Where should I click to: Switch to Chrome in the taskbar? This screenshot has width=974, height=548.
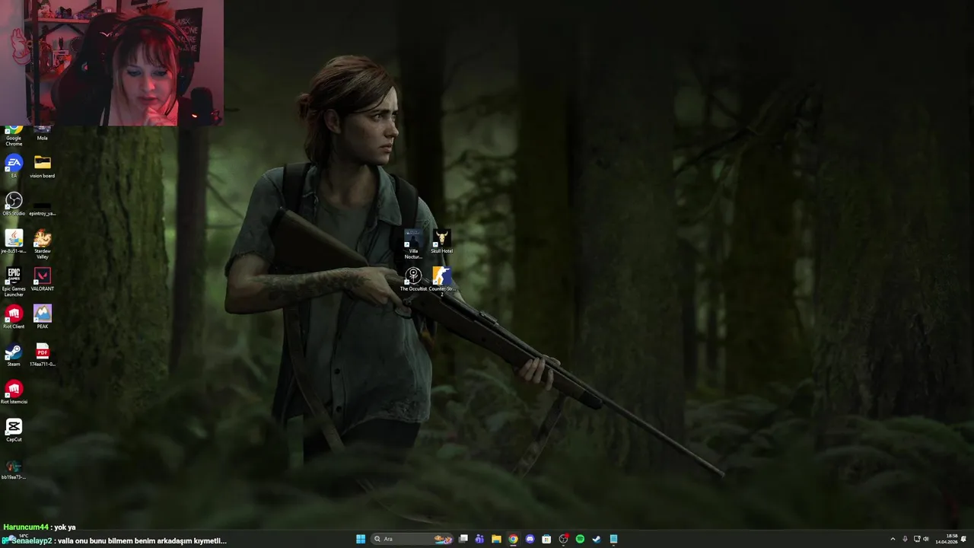513,539
